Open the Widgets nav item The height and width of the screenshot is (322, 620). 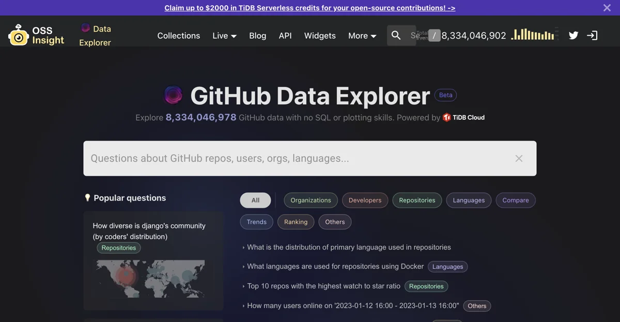(x=320, y=36)
